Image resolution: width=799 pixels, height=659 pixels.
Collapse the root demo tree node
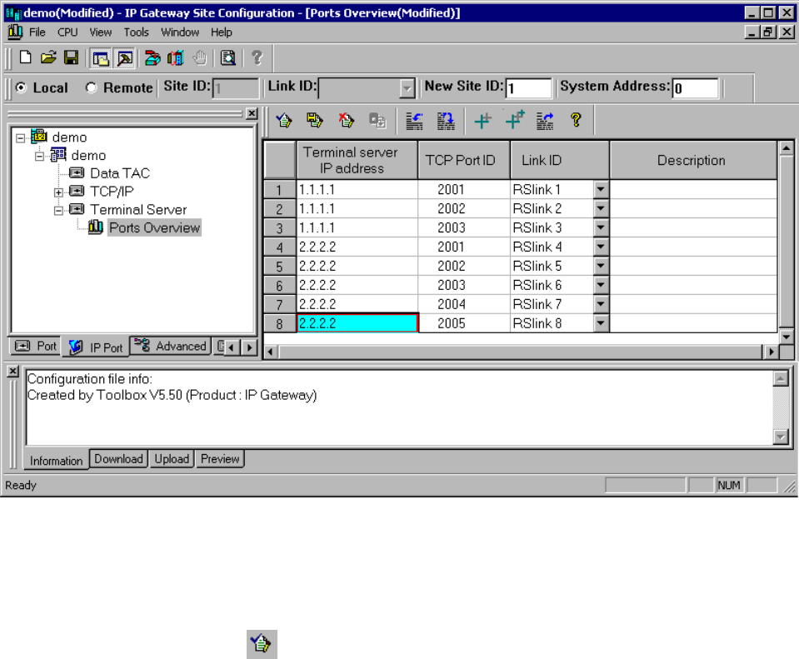pyautogui.click(x=20, y=138)
